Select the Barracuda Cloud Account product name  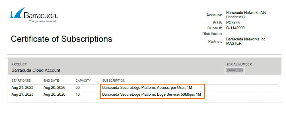(x=36, y=70)
